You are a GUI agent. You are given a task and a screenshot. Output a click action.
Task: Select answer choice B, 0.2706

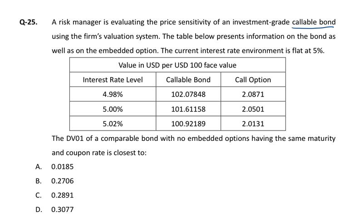(x=62, y=181)
